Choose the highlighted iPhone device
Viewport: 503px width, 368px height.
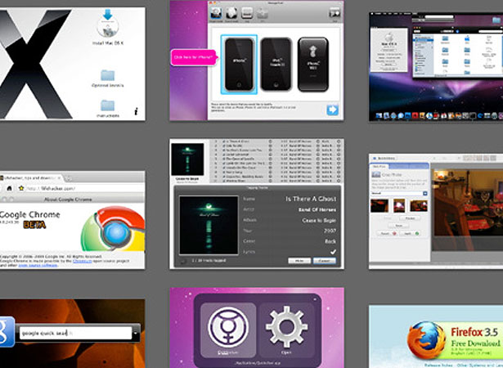coord(239,65)
